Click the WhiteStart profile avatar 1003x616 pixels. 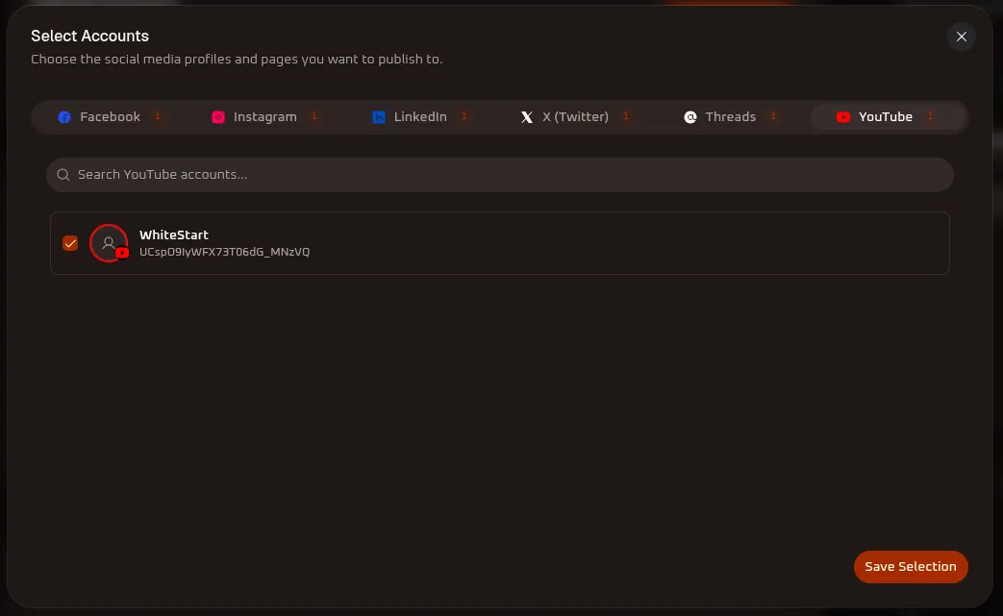point(109,243)
